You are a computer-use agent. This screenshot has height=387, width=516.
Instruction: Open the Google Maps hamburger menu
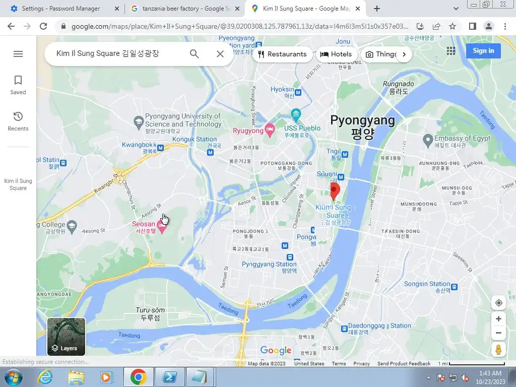18,53
